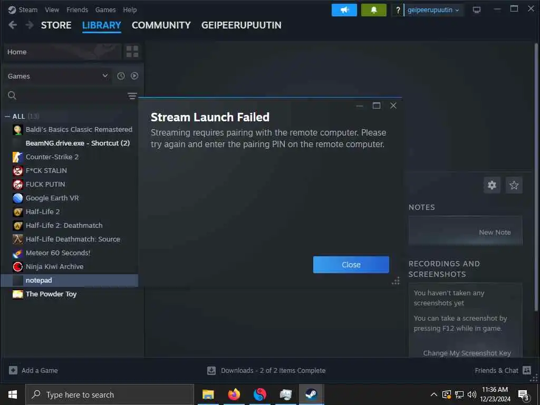Open the Games menu
Image resolution: width=540 pixels, height=405 pixels.
[x=105, y=9]
